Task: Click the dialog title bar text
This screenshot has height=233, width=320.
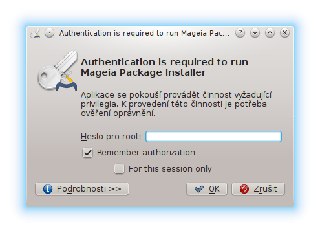Action: (x=144, y=33)
